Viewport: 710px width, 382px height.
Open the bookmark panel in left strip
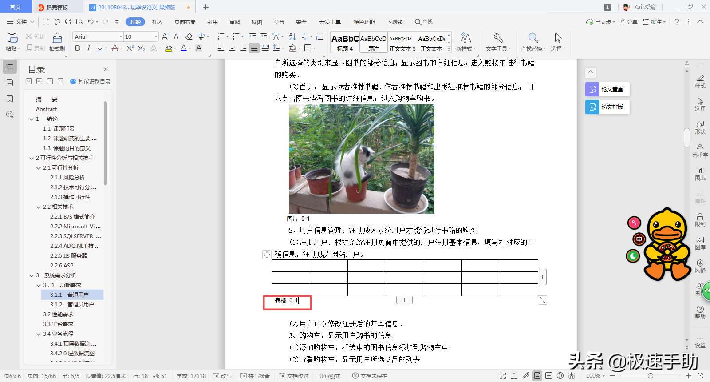point(10,99)
